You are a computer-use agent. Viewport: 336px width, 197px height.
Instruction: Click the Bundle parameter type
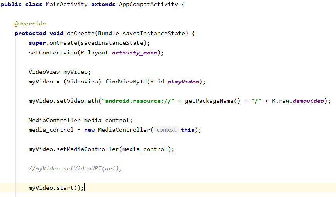tap(109, 34)
